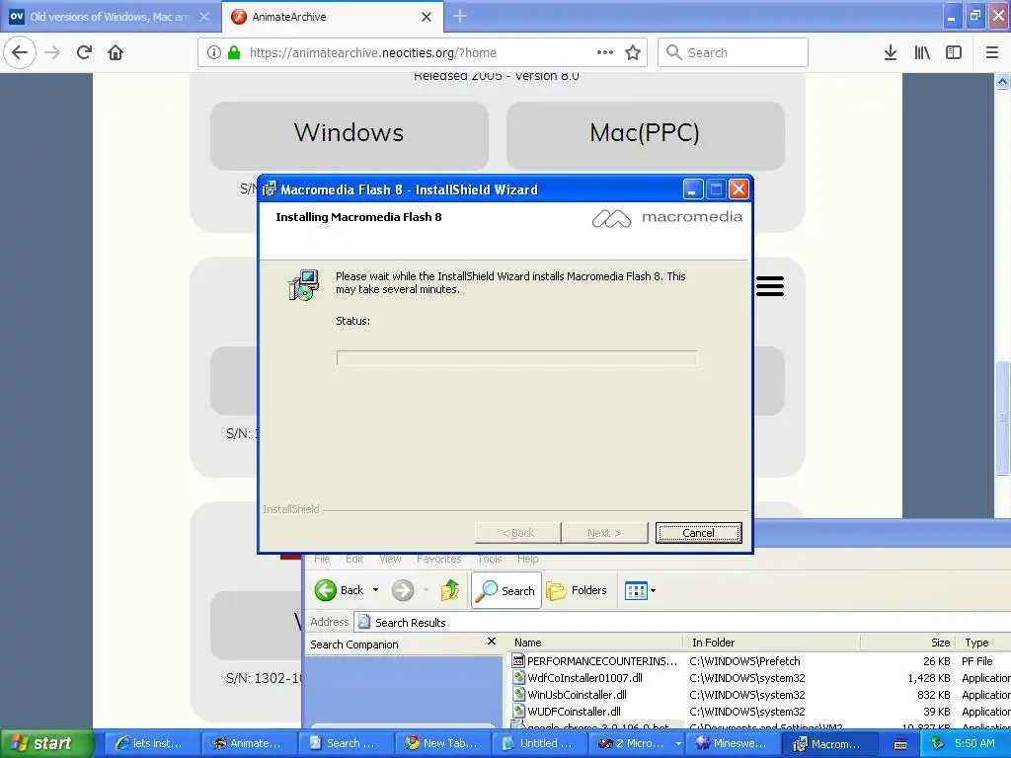1011x758 pixels.
Task: Go up one folder in Explorer
Action: tap(449, 590)
